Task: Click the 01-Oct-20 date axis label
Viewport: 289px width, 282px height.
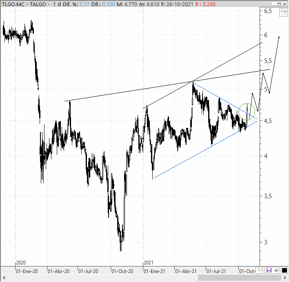Action: coord(122,271)
